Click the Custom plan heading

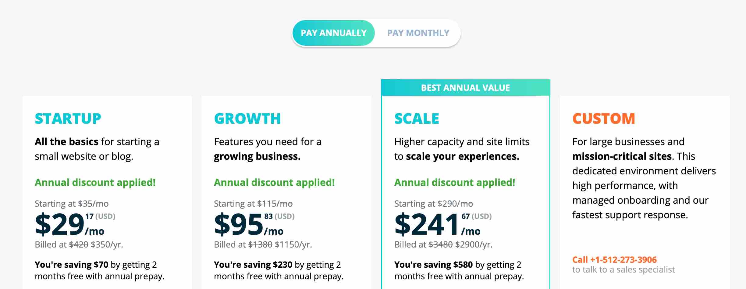[604, 119]
